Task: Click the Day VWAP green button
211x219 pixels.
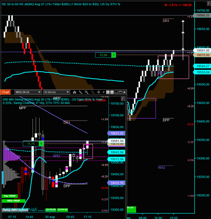Action: click(x=9, y=196)
